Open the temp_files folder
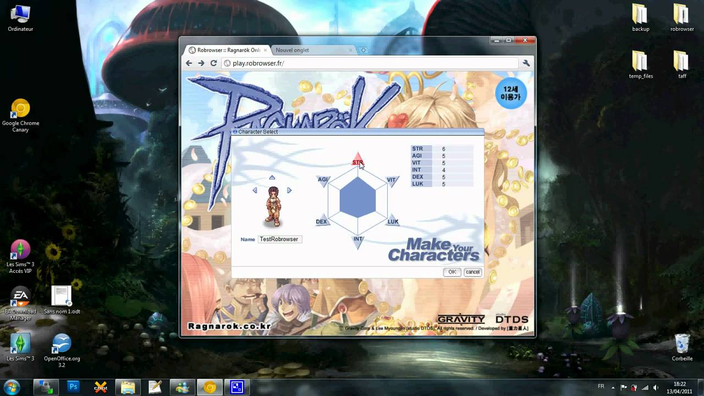Image resolution: width=704 pixels, height=396 pixels. click(x=640, y=65)
